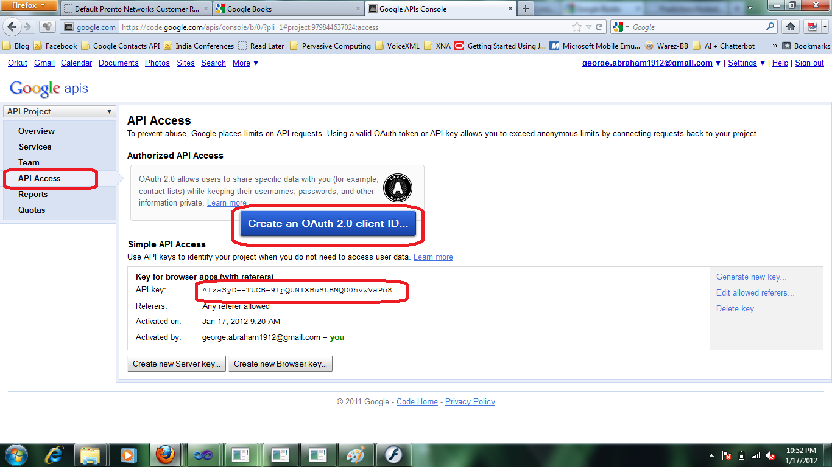Launch Internet Explorer from the taskbar

(54, 455)
